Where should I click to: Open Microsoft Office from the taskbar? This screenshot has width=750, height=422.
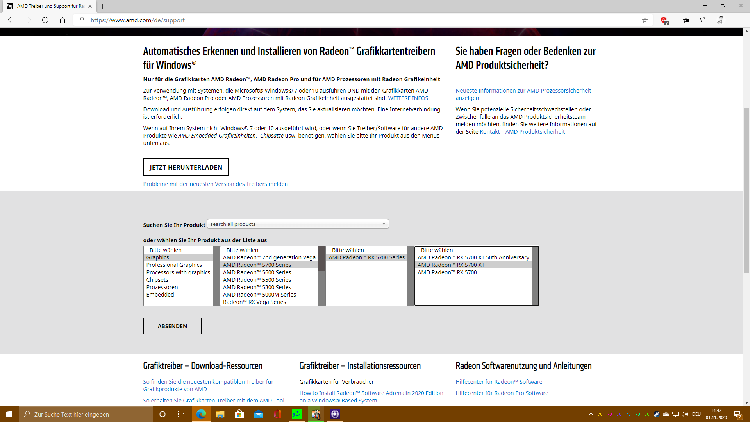coord(278,414)
